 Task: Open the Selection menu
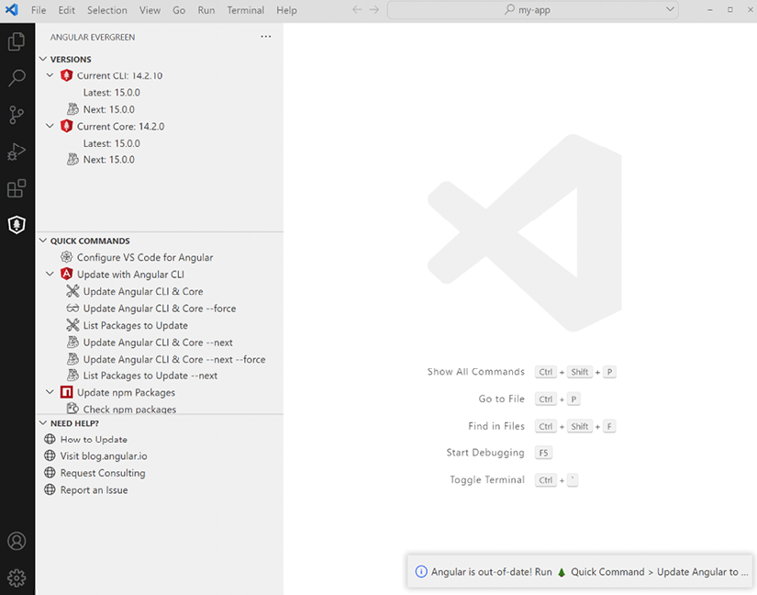pyautogui.click(x=107, y=10)
